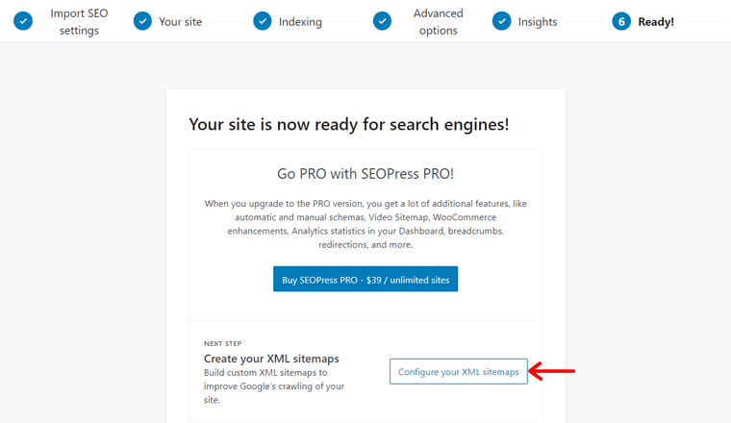Click the Your site step checkmark icon
This screenshot has height=423, width=731.
(142, 21)
